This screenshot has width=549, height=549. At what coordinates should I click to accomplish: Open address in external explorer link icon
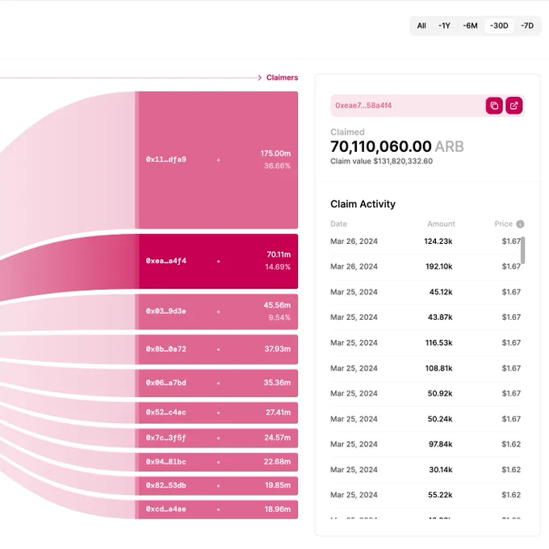(513, 106)
